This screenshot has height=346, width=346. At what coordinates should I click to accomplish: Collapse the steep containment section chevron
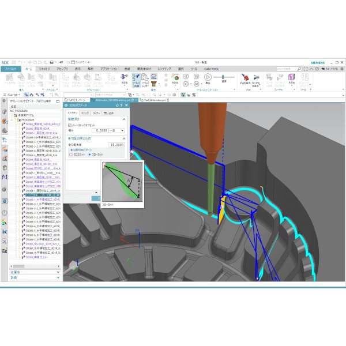point(124,138)
